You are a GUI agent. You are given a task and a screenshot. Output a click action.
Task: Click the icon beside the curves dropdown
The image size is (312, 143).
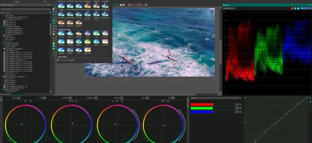point(241,98)
